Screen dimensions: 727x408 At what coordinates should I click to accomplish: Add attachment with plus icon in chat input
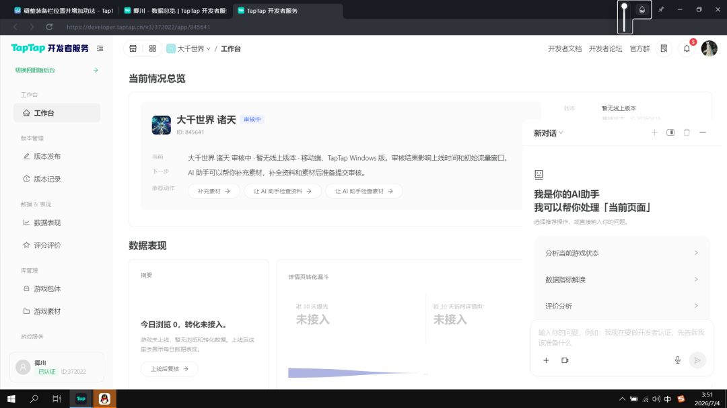point(546,360)
